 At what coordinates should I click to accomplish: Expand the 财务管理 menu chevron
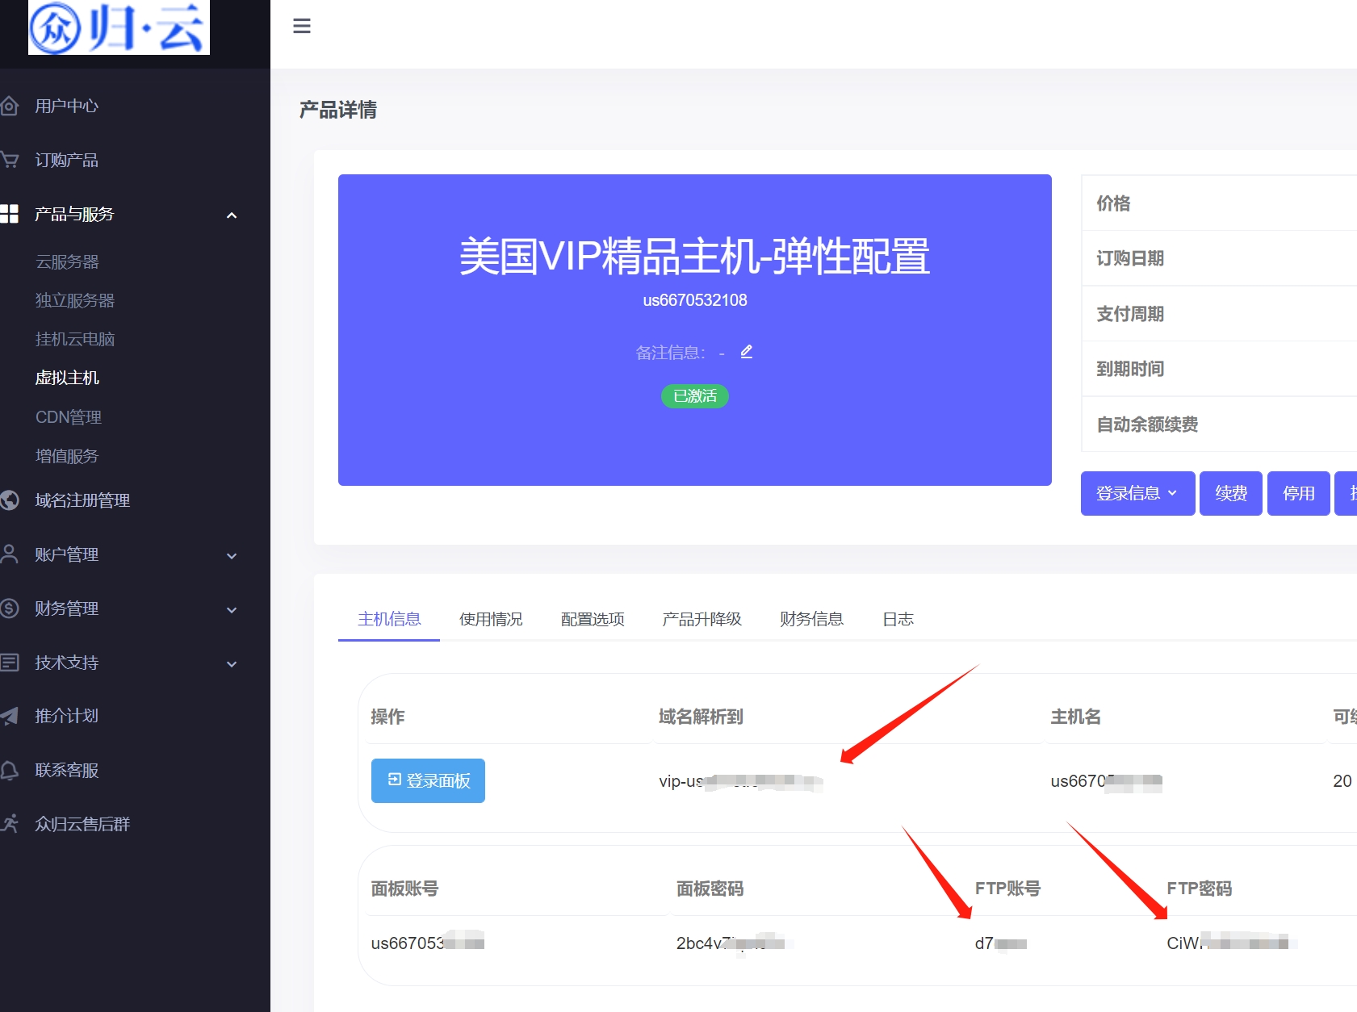tap(232, 609)
